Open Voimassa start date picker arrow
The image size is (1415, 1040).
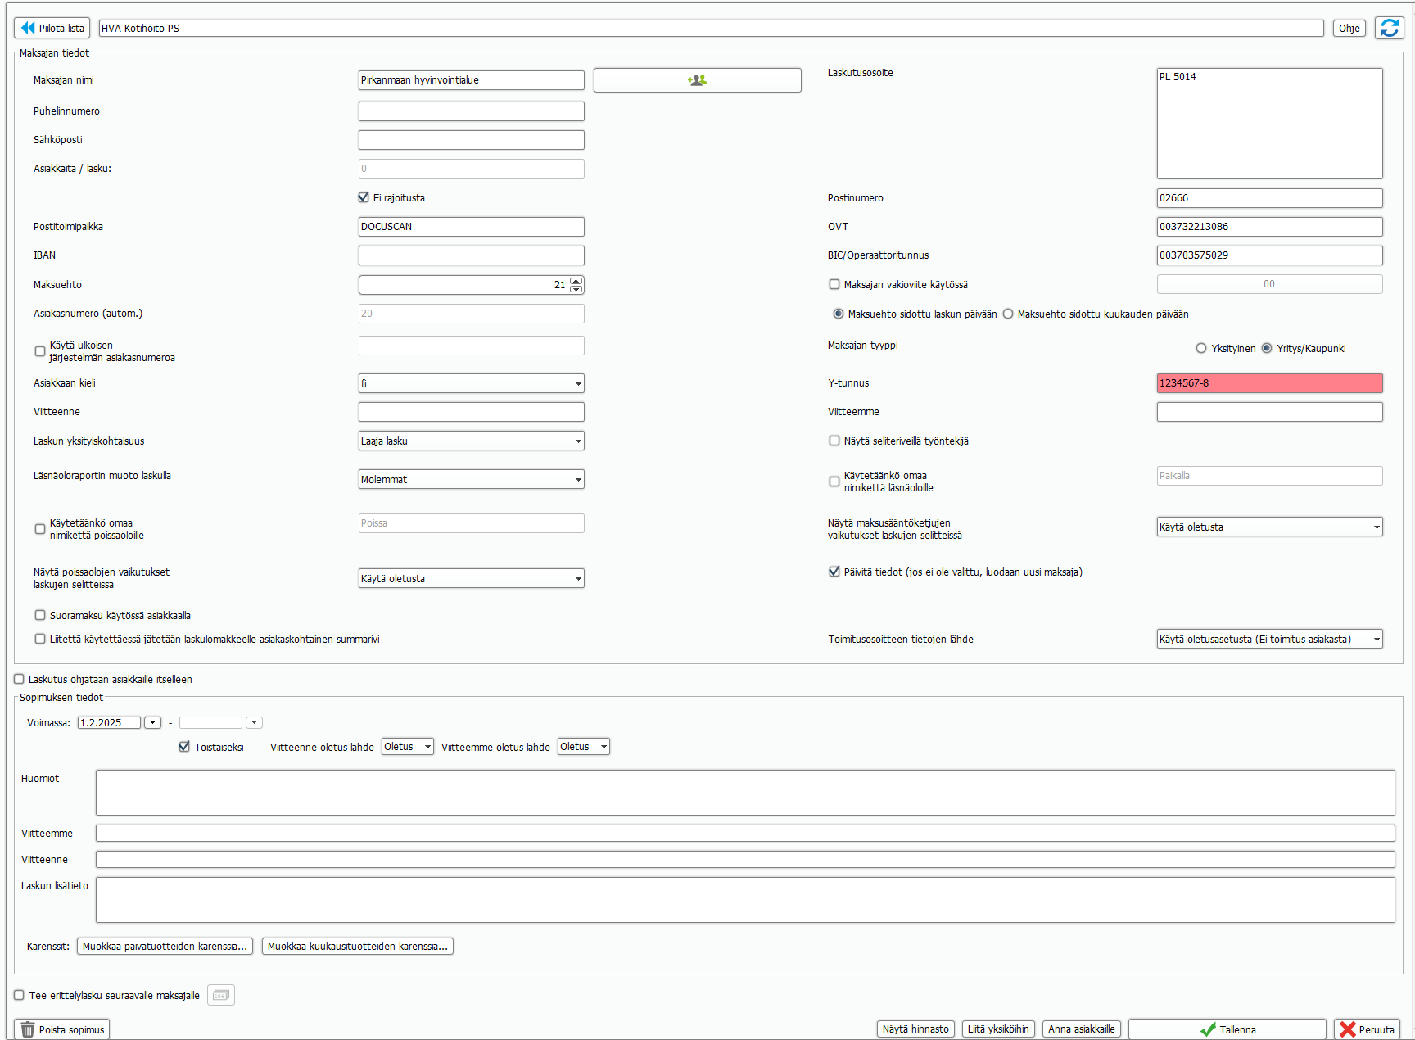point(152,722)
